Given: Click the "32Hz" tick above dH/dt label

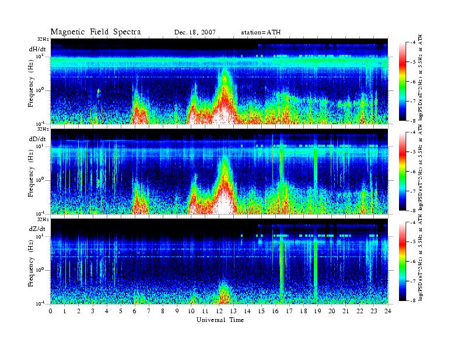Looking at the screenshot, I should coord(43,39).
